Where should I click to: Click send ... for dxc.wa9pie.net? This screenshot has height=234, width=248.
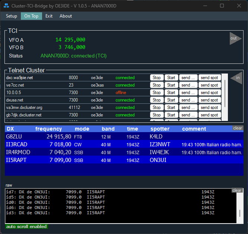point(188,78)
